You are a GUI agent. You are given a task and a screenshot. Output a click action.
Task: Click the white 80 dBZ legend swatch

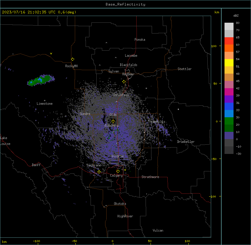point(229,26)
